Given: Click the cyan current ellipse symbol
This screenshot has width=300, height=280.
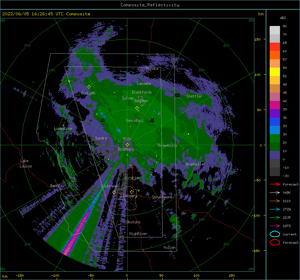Looking at the screenshot, I should [275, 234].
